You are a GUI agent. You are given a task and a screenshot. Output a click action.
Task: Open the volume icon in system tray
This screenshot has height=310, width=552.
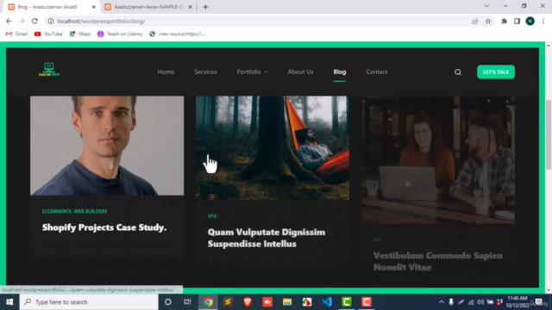(x=480, y=302)
